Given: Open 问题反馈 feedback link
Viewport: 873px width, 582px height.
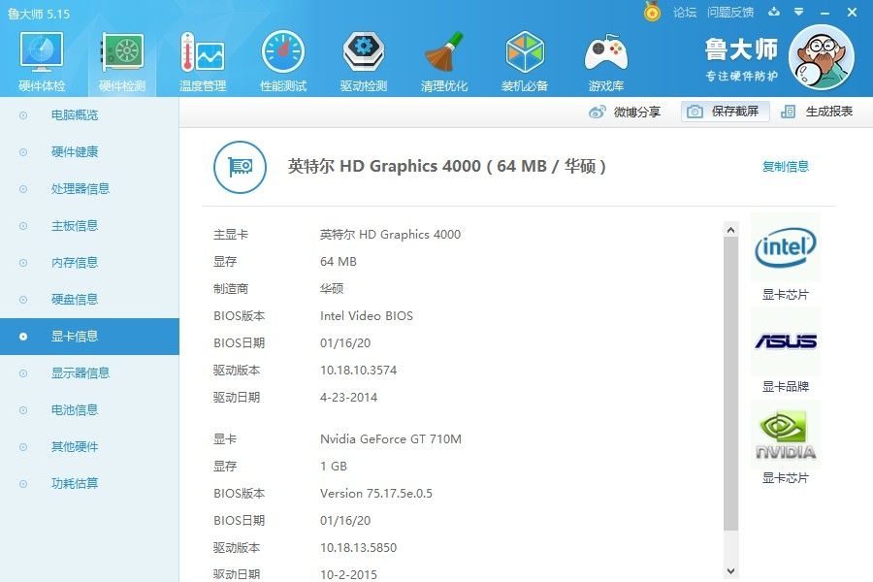Looking at the screenshot, I should click(x=729, y=13).
